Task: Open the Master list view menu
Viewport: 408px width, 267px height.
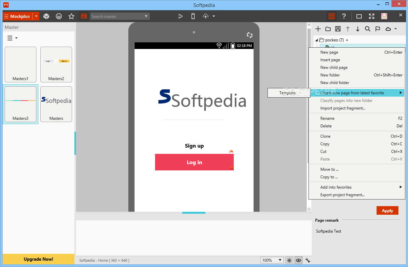Action: (12, 38)
